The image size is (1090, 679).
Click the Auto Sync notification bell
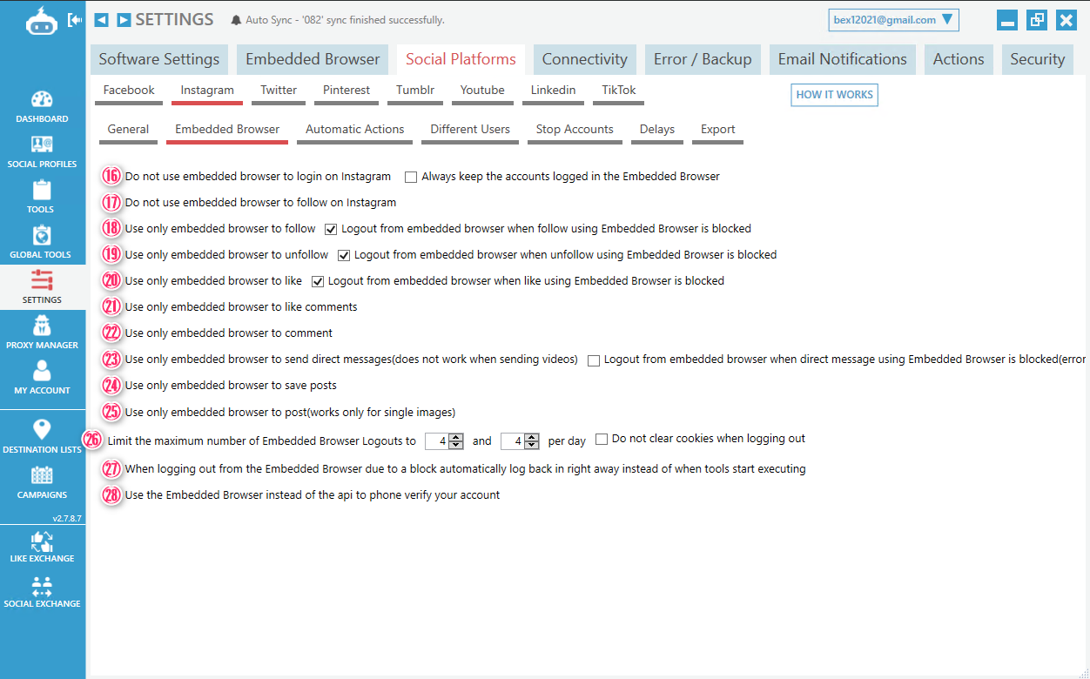(x=236, y=20)
